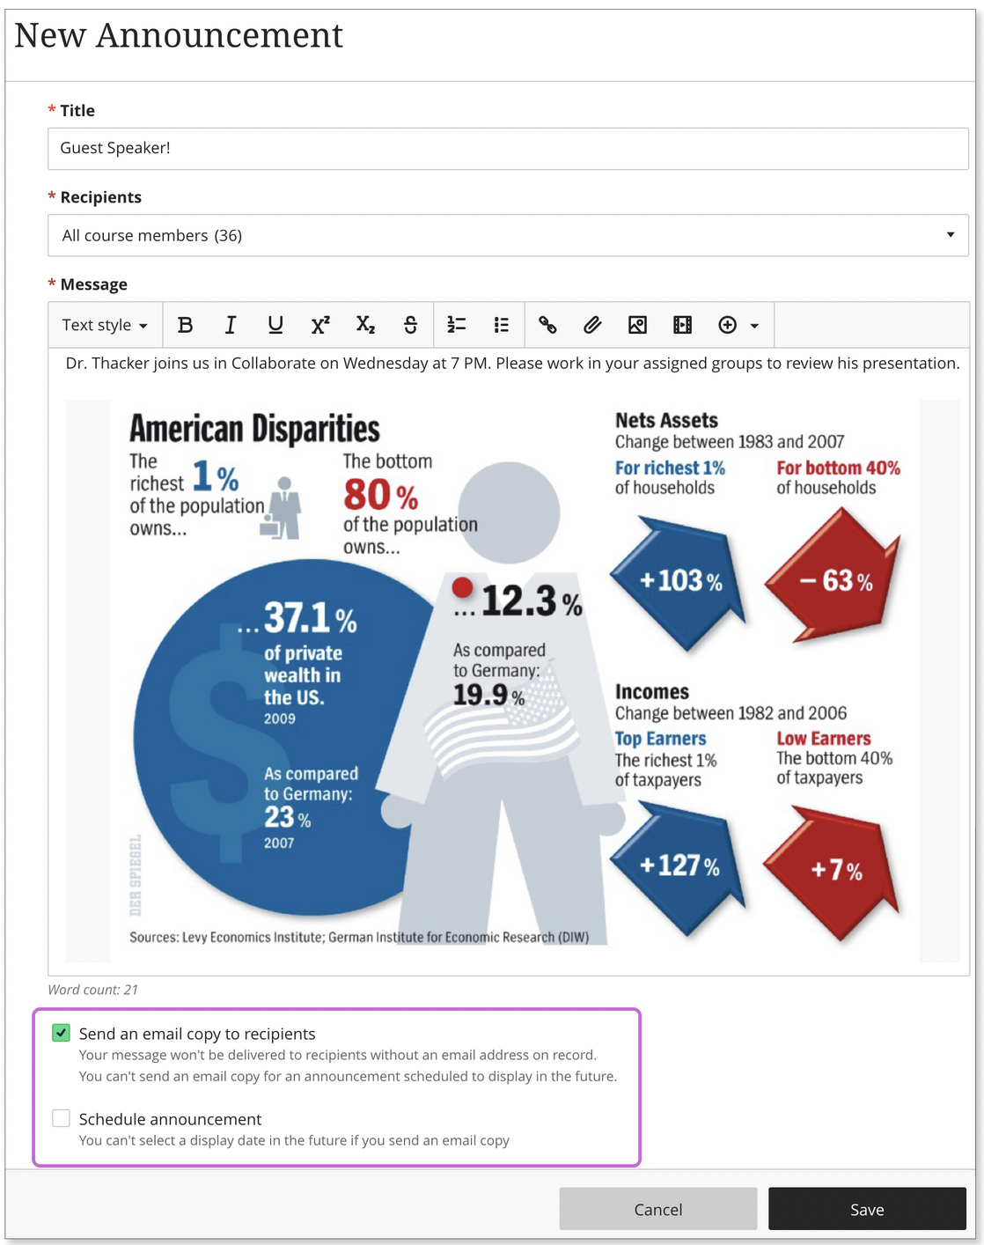Cancel the new announcement
Image resolution: width=984 pixels, height=1245 pixels.
657,1209
